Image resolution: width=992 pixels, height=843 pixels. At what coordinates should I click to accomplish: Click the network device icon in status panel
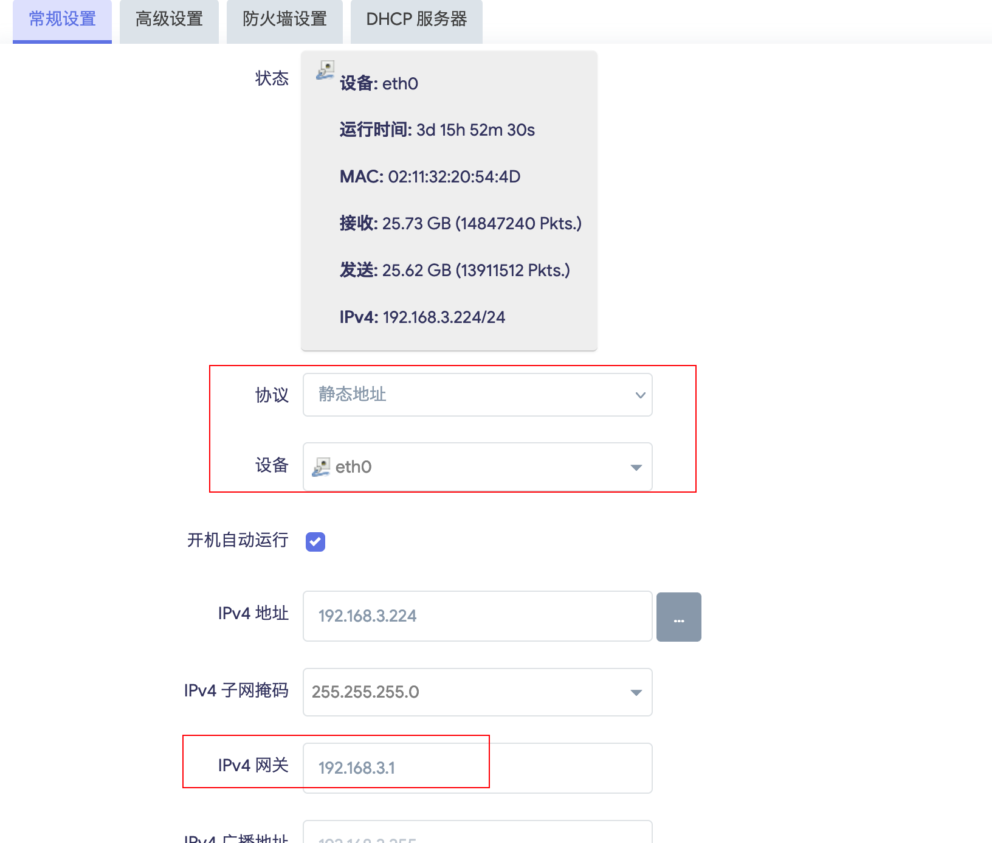click(x=325, y=71)
